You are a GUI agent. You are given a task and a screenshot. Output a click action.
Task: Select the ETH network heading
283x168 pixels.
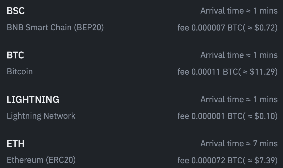[16, 144]
